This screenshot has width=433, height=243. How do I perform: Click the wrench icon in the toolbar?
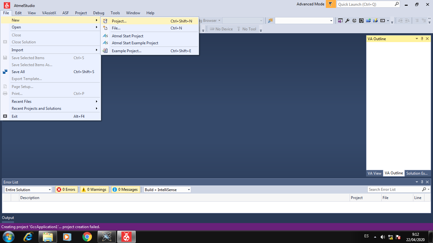click(347, 21)
